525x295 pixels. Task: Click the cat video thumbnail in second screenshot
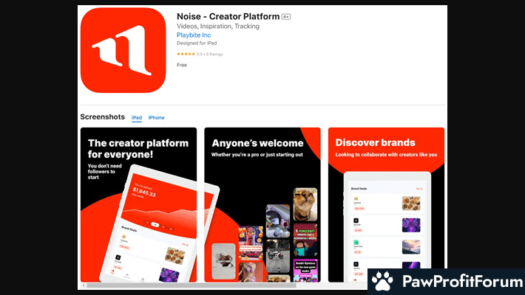(x=305, y=204)
